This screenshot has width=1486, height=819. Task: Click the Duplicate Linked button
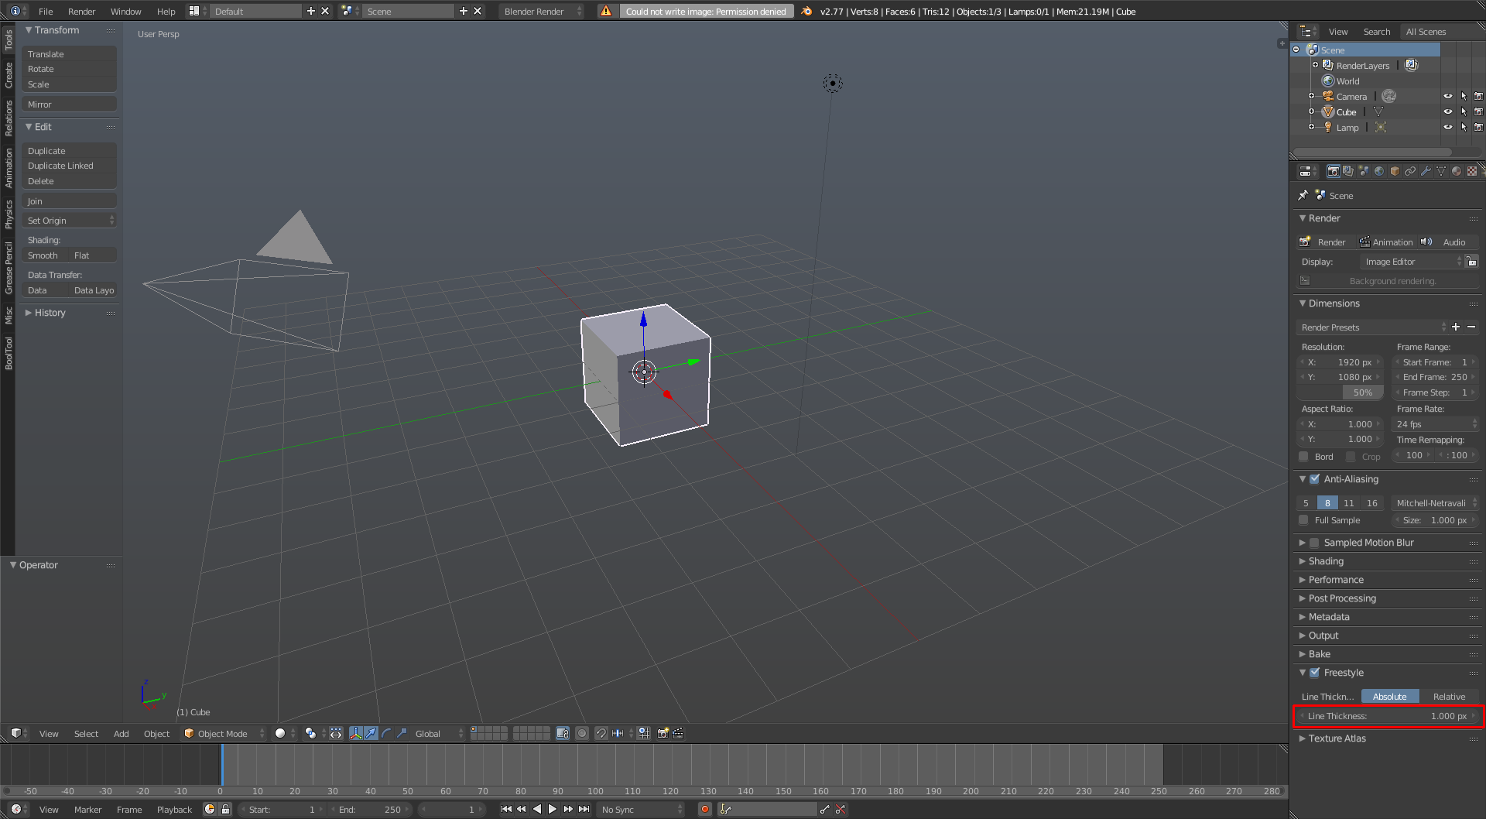pyautogui.click(x=69, y=166)
